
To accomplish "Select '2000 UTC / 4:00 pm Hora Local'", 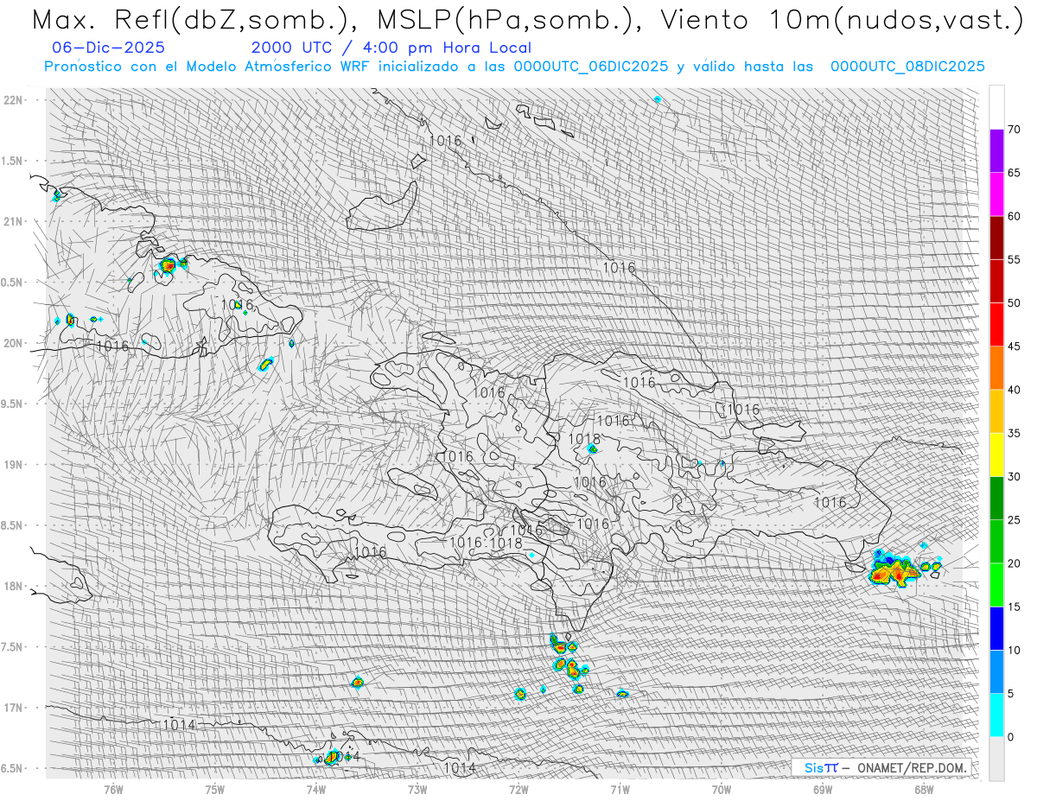I will (x=391, y=48).
